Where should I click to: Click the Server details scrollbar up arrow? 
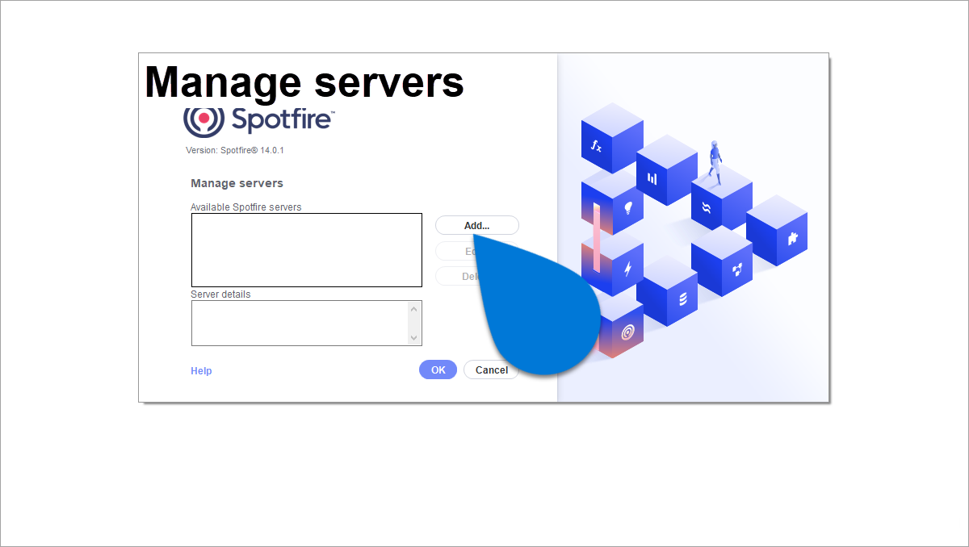[x=414, y=308]
